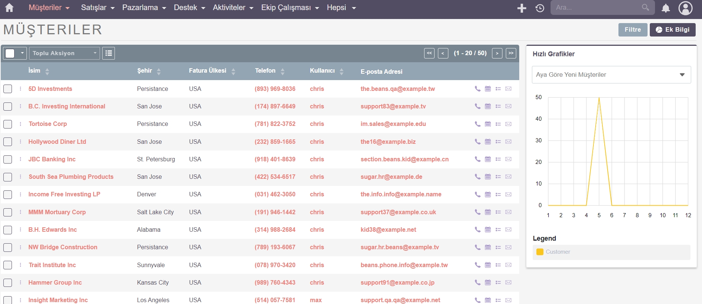Expand row actions for 5D Investments
The width and height of the screenshot is (702, 304).
tap(21, 89)
